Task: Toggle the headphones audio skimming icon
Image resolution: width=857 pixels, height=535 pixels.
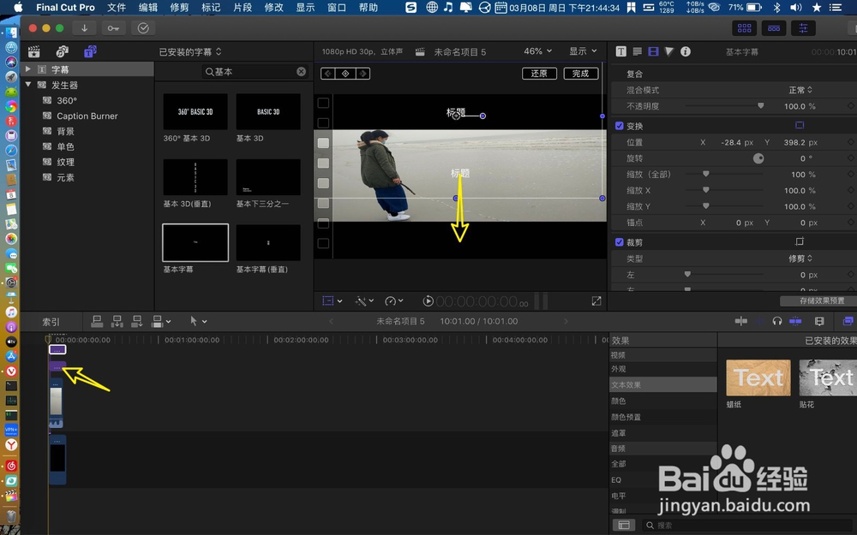Action: 776,321
